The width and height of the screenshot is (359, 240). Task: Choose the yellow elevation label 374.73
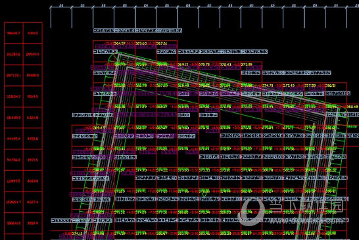268,85
